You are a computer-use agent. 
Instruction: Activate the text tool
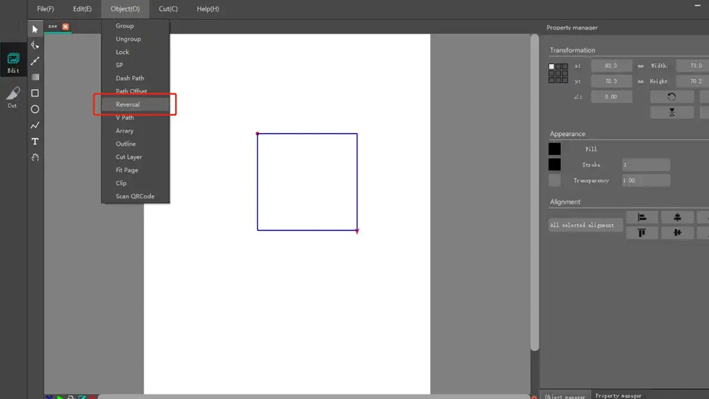tap(35, 141)
